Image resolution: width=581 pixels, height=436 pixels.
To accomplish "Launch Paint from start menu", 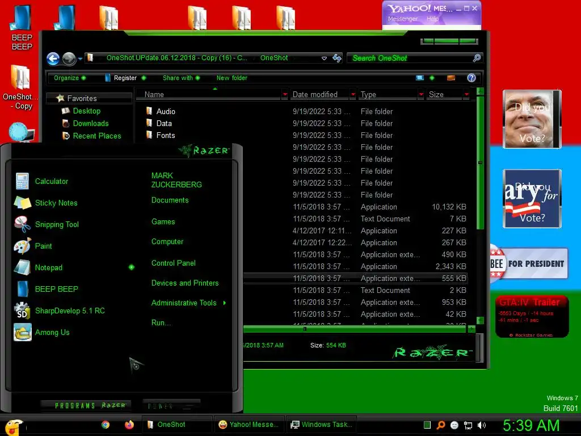I will click(x=43, y=246).
